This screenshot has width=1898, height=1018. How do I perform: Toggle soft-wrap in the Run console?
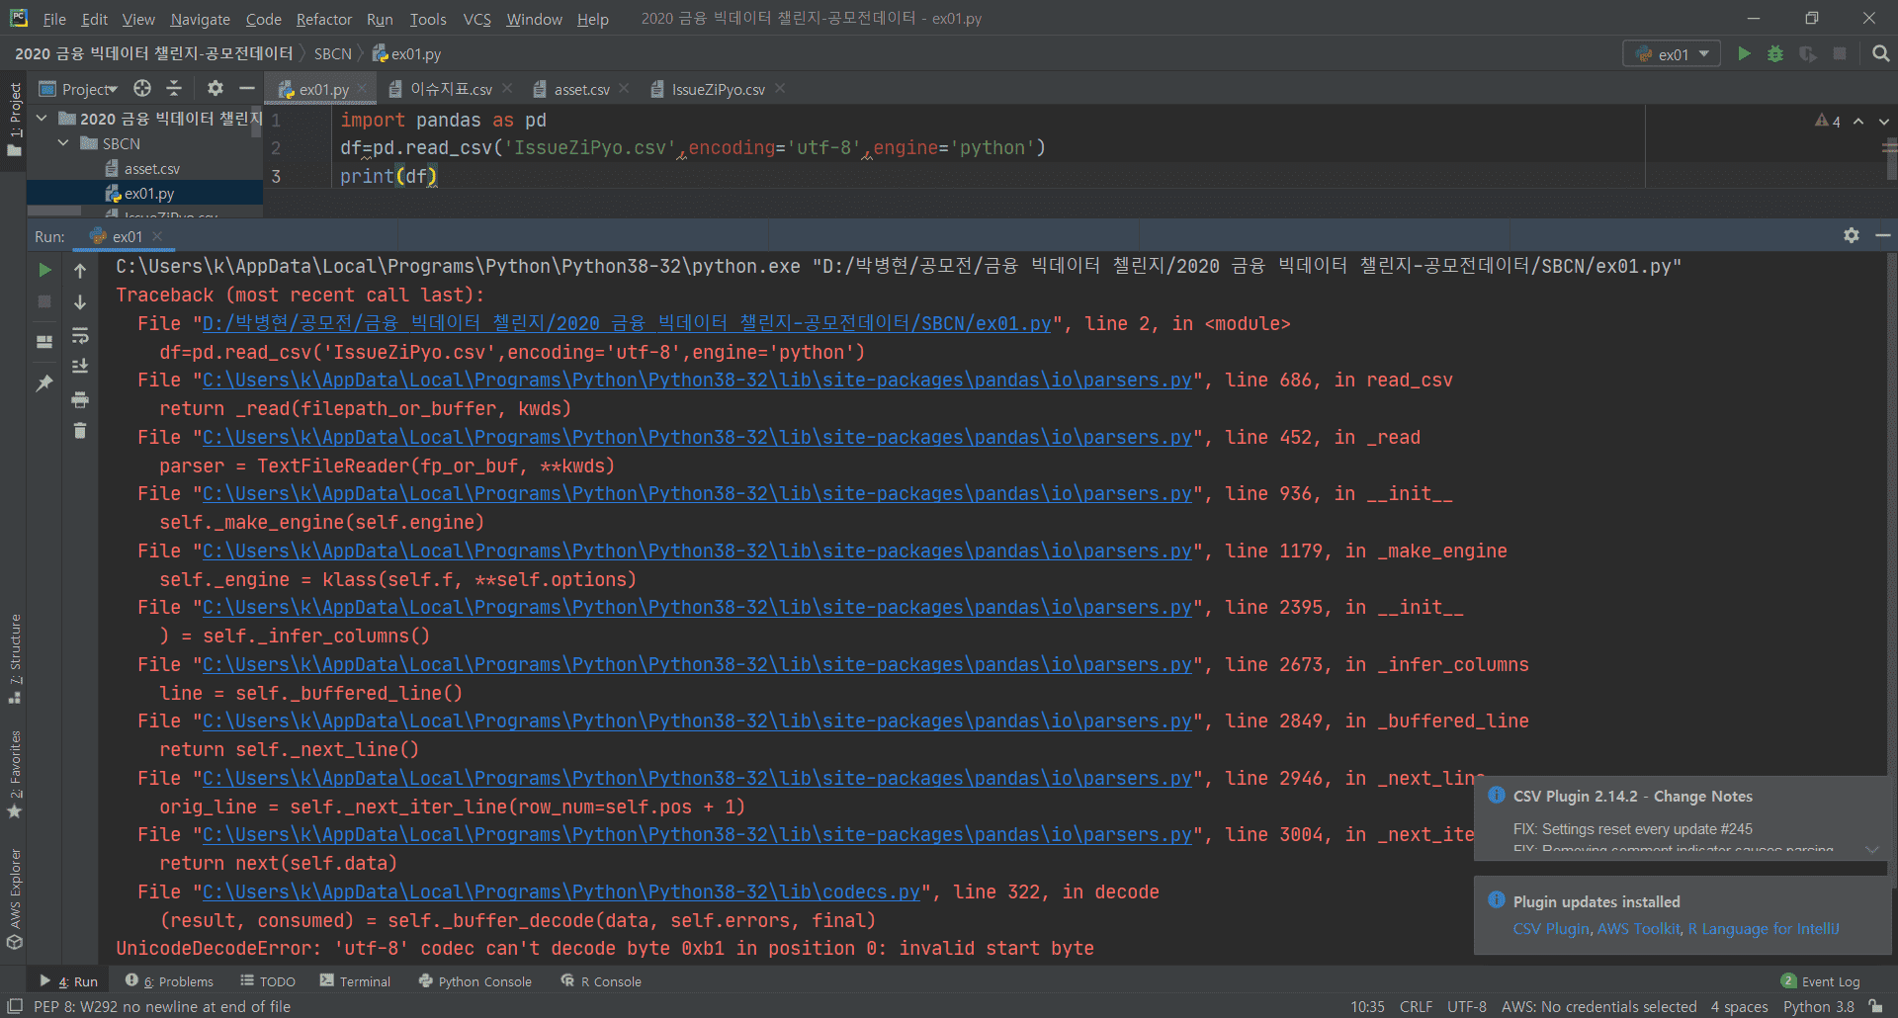[x=80, y=336]
